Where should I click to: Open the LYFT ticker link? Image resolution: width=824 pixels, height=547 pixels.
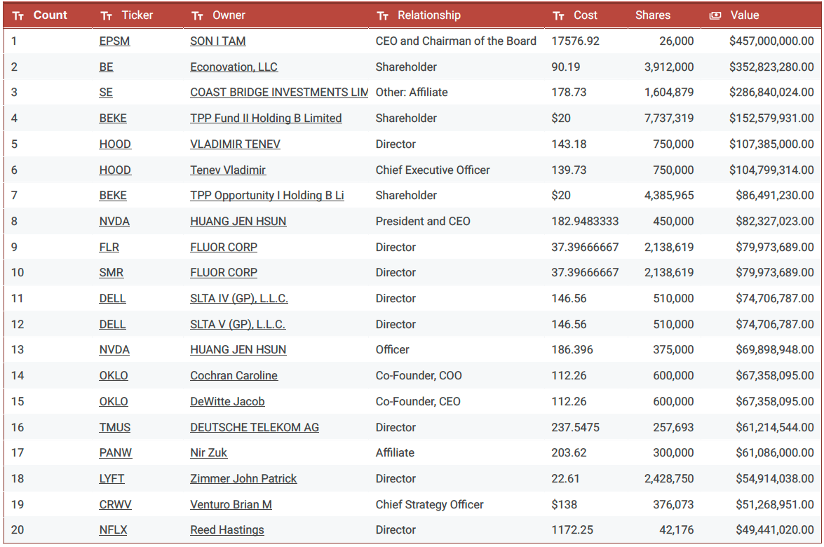pyautogui.click(x=112, y=479)
